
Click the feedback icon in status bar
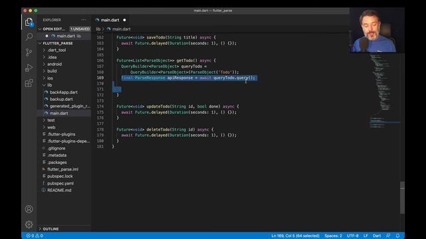388,236
